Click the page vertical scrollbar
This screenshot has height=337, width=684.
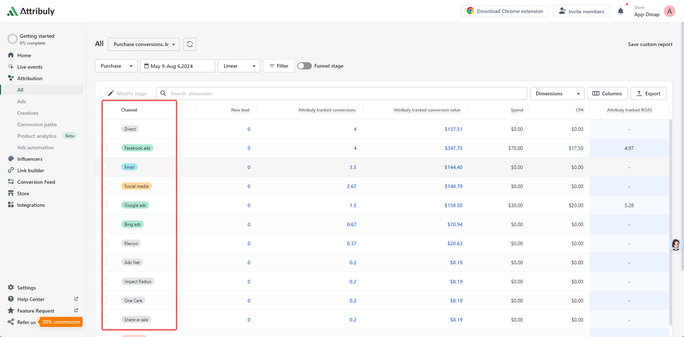coord(682,146)
